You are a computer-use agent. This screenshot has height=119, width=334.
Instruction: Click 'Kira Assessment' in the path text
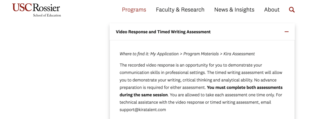click(x=239, y=54)
